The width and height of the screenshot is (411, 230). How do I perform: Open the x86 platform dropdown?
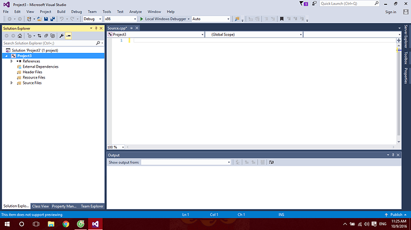[120, 19]
